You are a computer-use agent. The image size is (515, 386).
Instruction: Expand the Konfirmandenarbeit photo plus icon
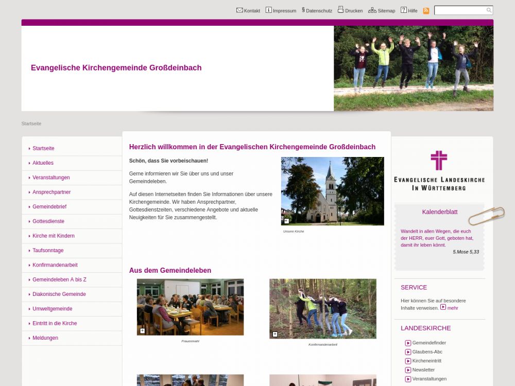coord(275,334)
